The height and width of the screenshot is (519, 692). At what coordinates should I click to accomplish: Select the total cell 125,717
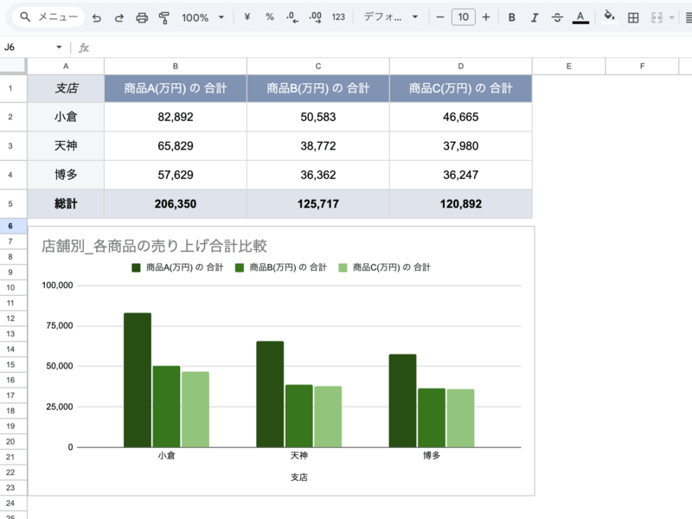click(318, 204)
